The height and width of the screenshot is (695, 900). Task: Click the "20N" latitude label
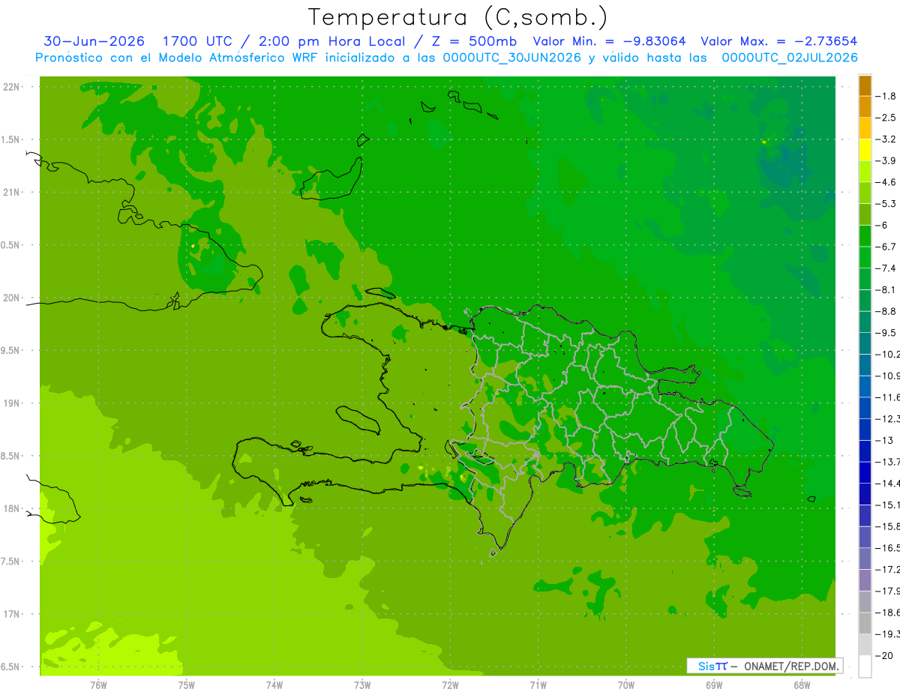click(x=10, y=298)
